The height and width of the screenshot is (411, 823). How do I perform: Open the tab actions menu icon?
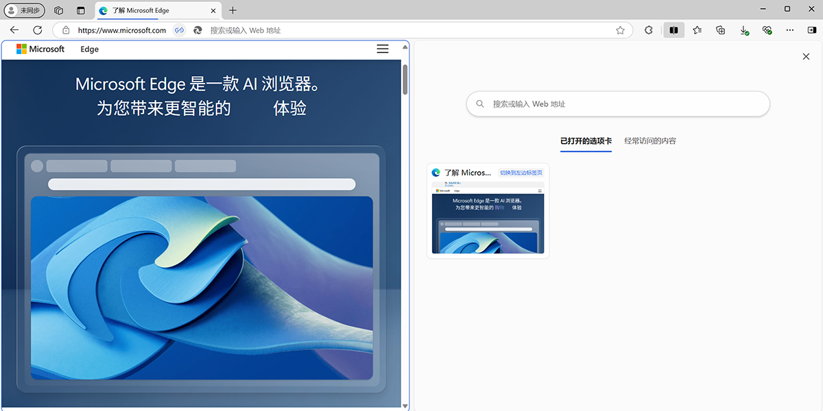80,10
